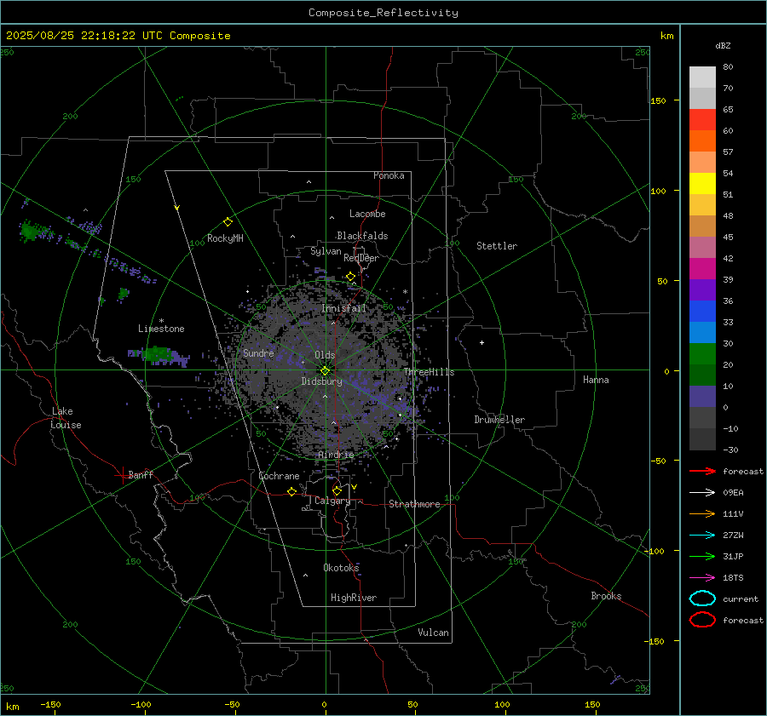Click the red forecast arrow in the legend
The height and width of the screenshot is (716, 767).
(702, 471)
